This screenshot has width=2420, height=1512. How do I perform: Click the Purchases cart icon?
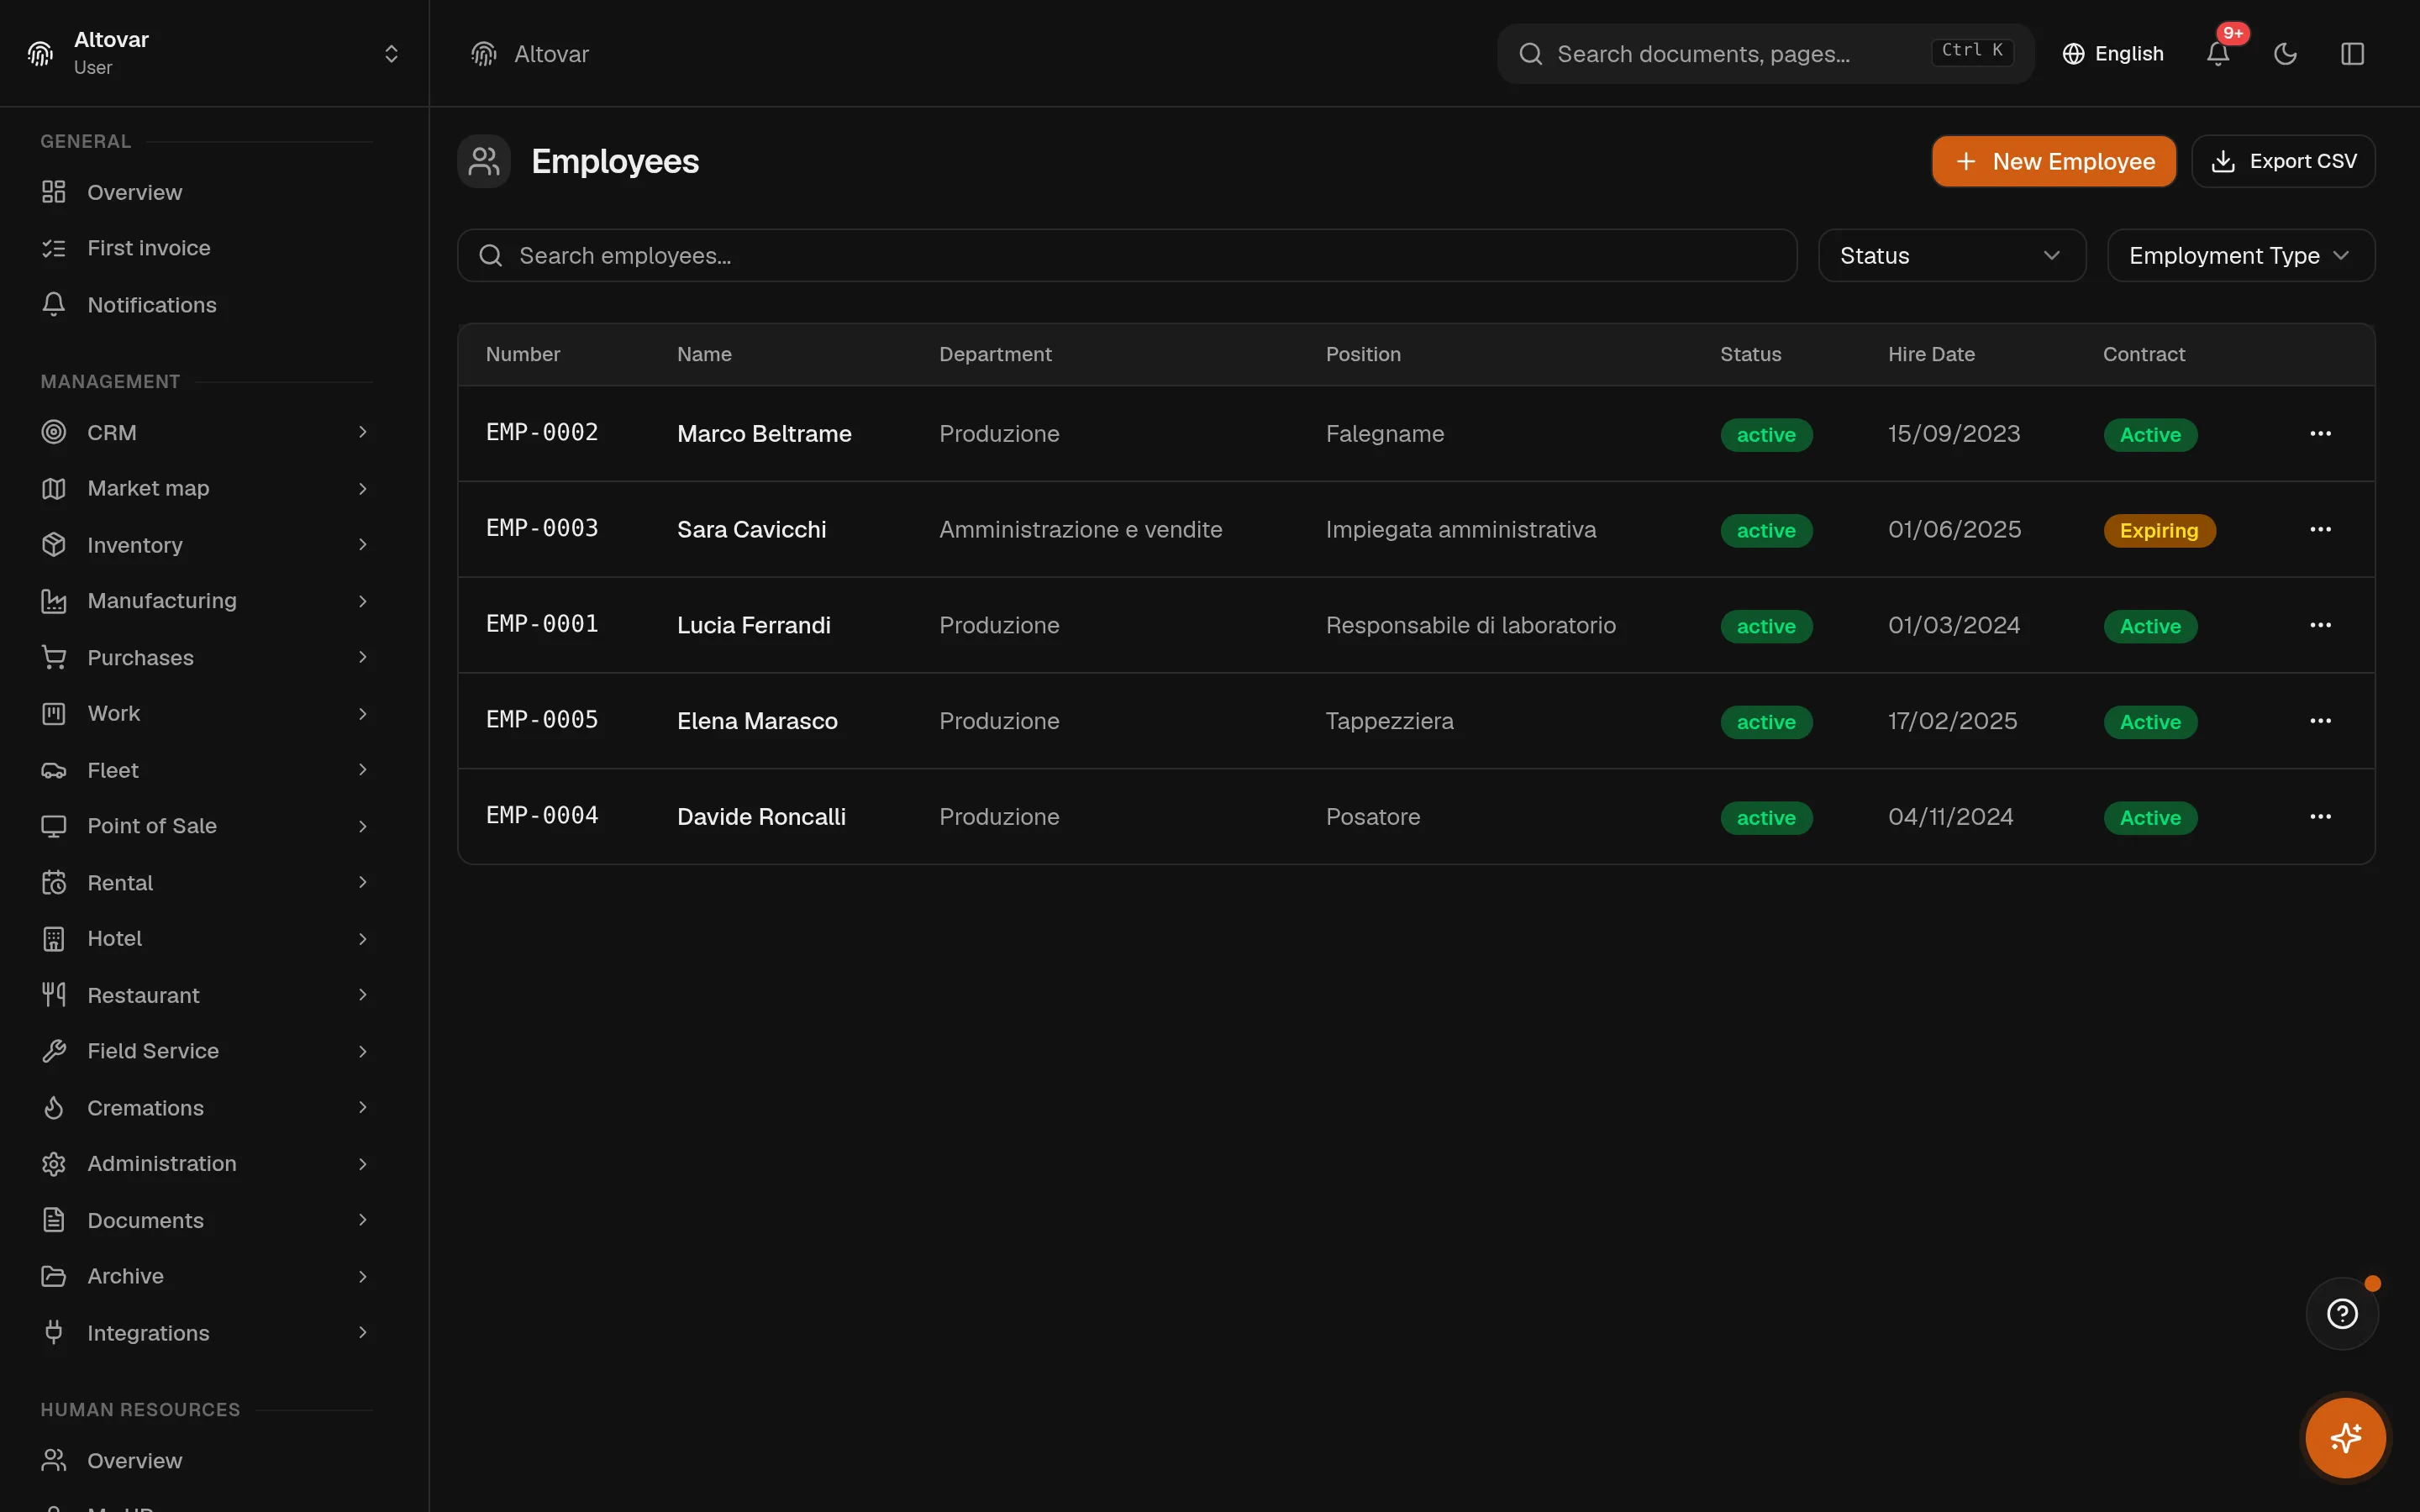pyautogui.click(x=54, y=657)
